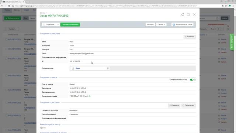Screen dimensions: 236x133
Task: Go to the next page of orders
Action: [x=222, y=29]
